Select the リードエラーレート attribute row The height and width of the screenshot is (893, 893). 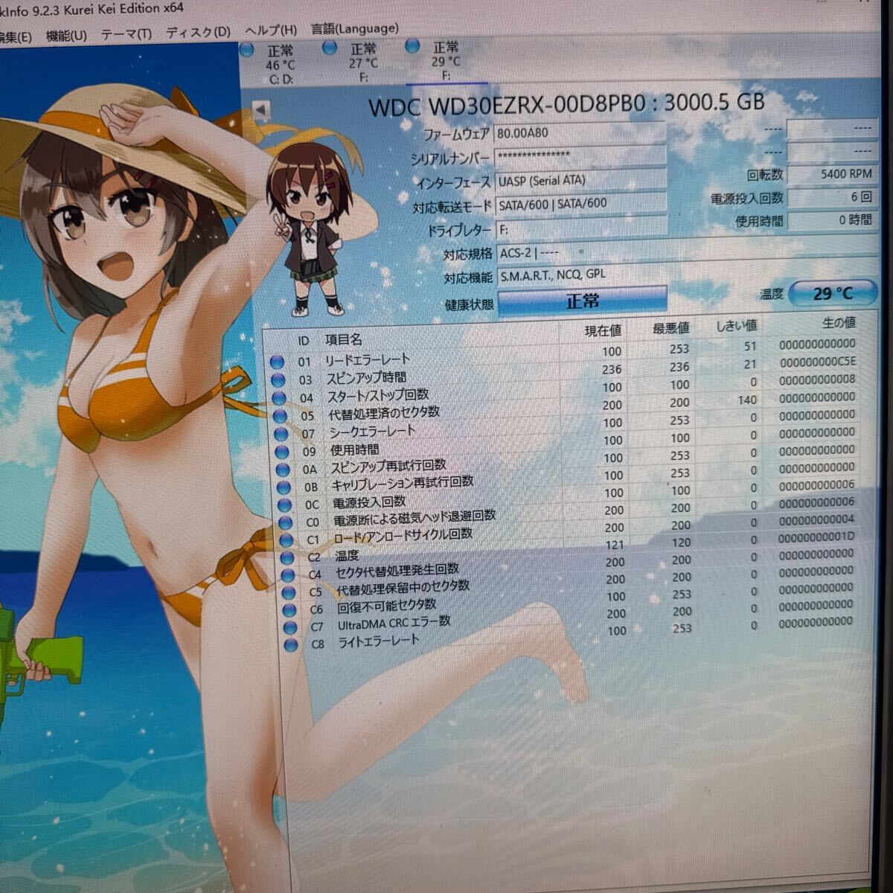coord(563,353)
